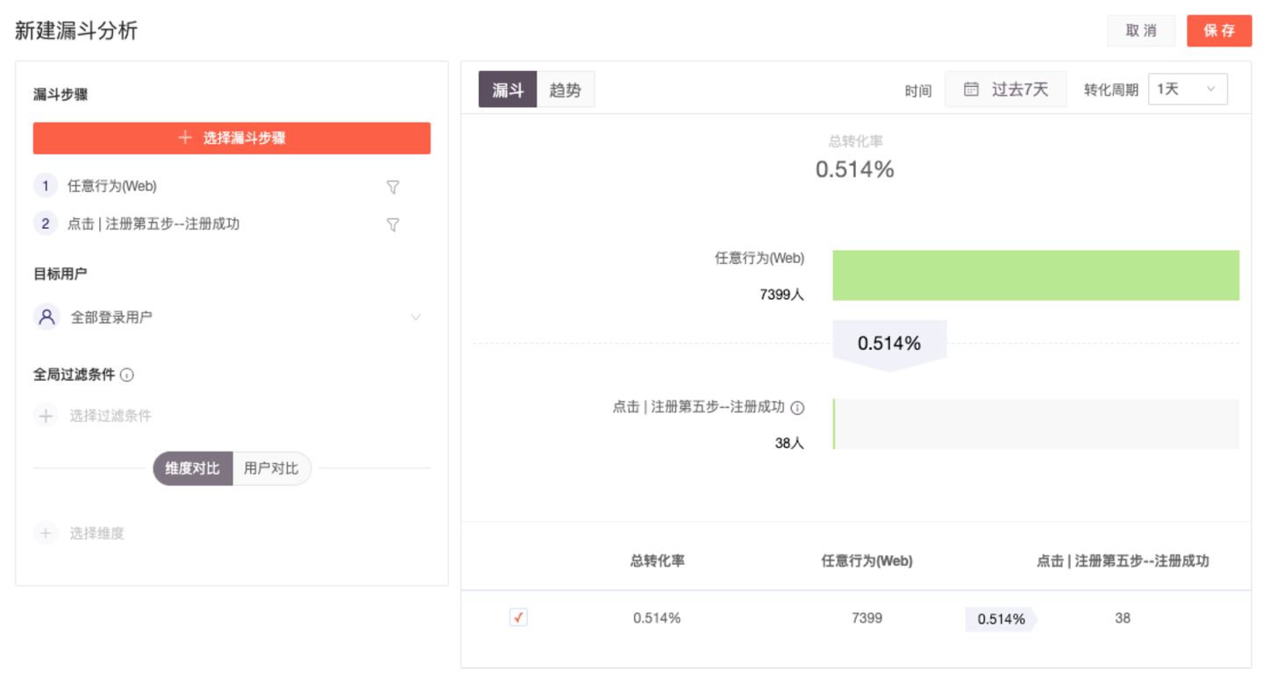This screenshot has width=1263, height=684.
Task: Click table cell value 7399
Action: point(867,618)
